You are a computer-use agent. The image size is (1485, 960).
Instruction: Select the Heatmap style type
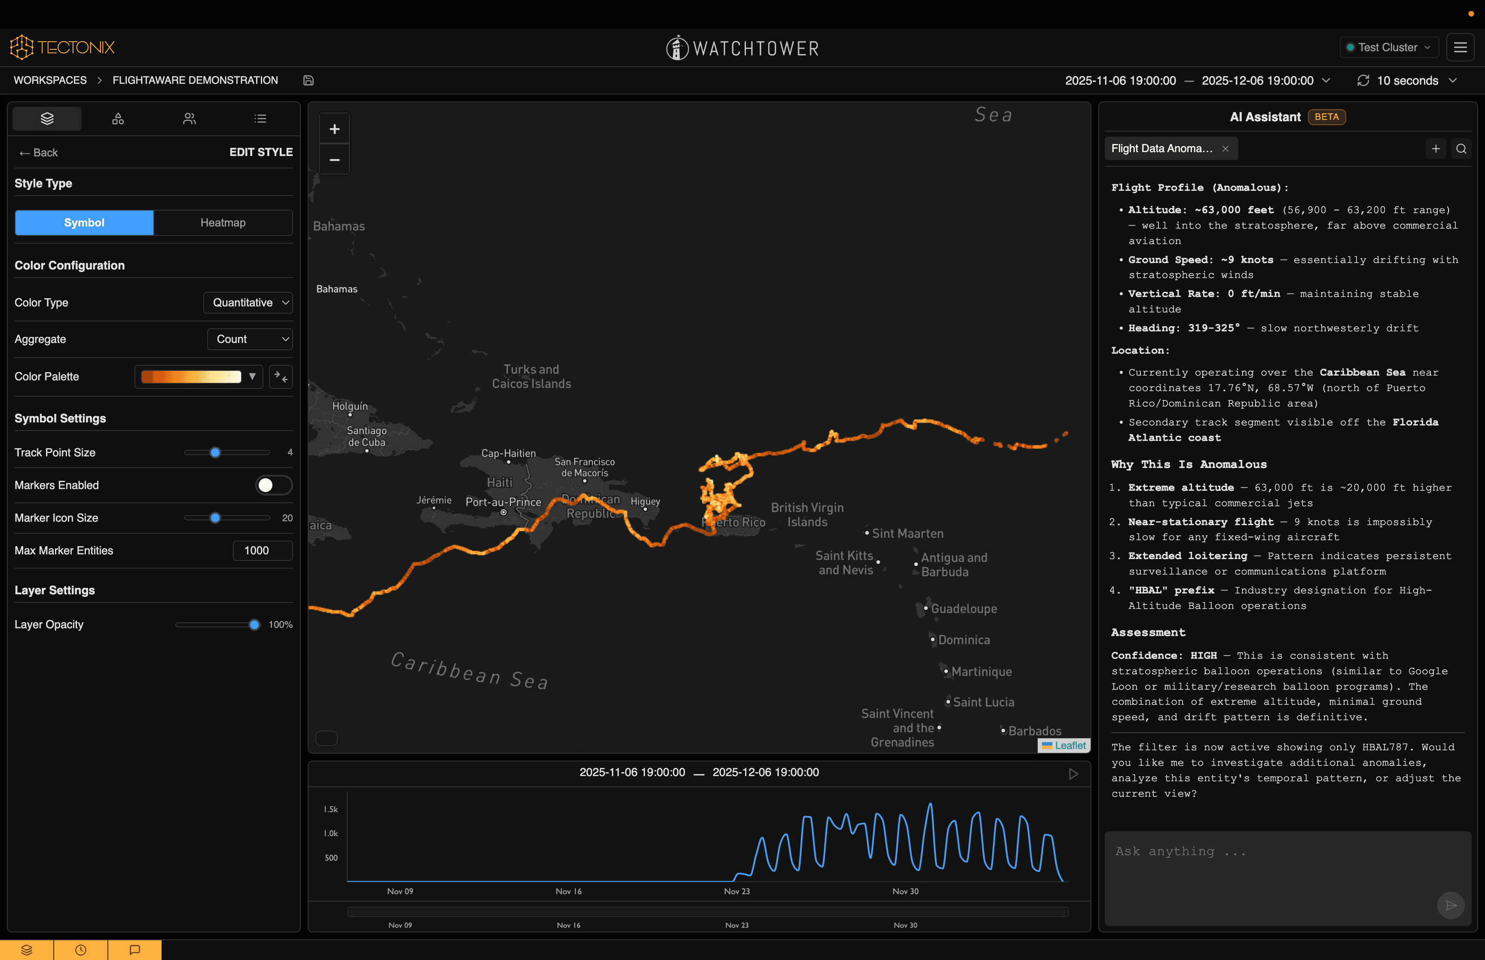223,223
